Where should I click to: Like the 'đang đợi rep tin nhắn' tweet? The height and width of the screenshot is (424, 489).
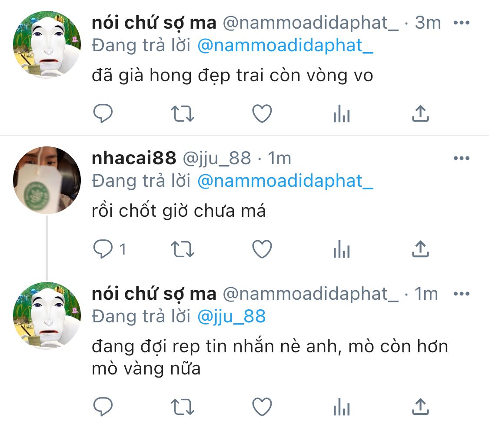point(262,407)
